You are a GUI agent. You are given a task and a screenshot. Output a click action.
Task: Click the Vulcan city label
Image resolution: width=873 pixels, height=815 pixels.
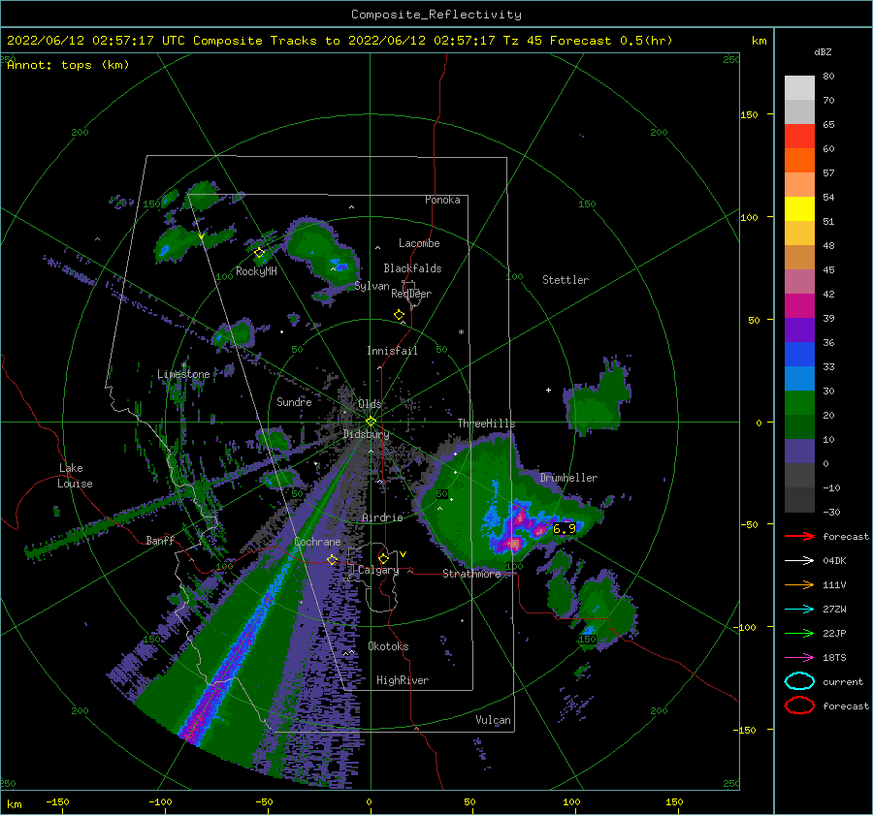pos(494,720)
